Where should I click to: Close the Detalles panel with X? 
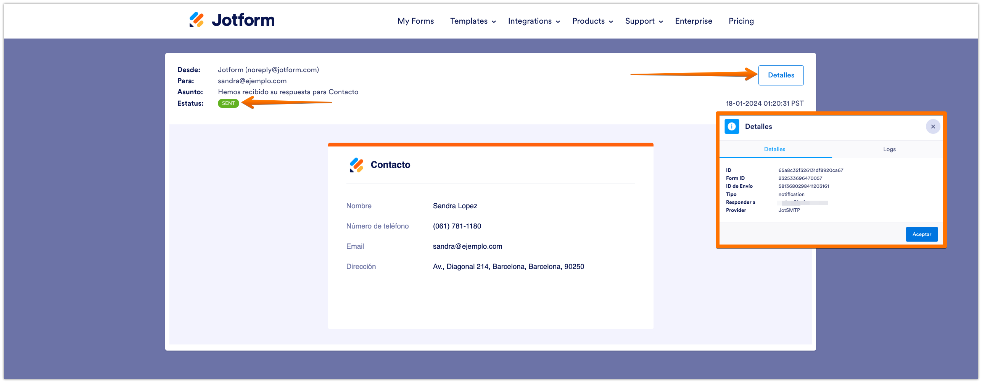coord(933,127)
